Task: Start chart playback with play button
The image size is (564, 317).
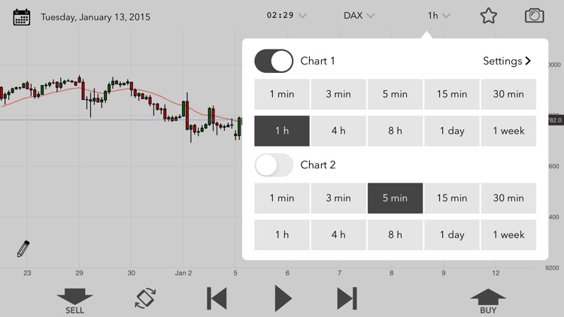Action: pos(283,298)
